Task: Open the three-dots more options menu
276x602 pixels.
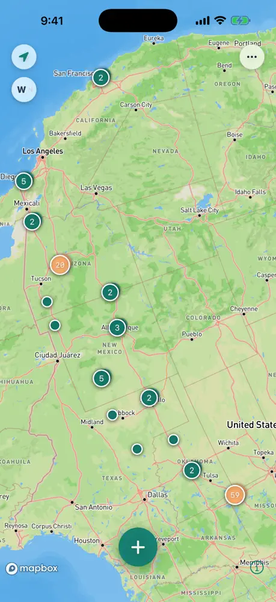Action: pos(252,57)
